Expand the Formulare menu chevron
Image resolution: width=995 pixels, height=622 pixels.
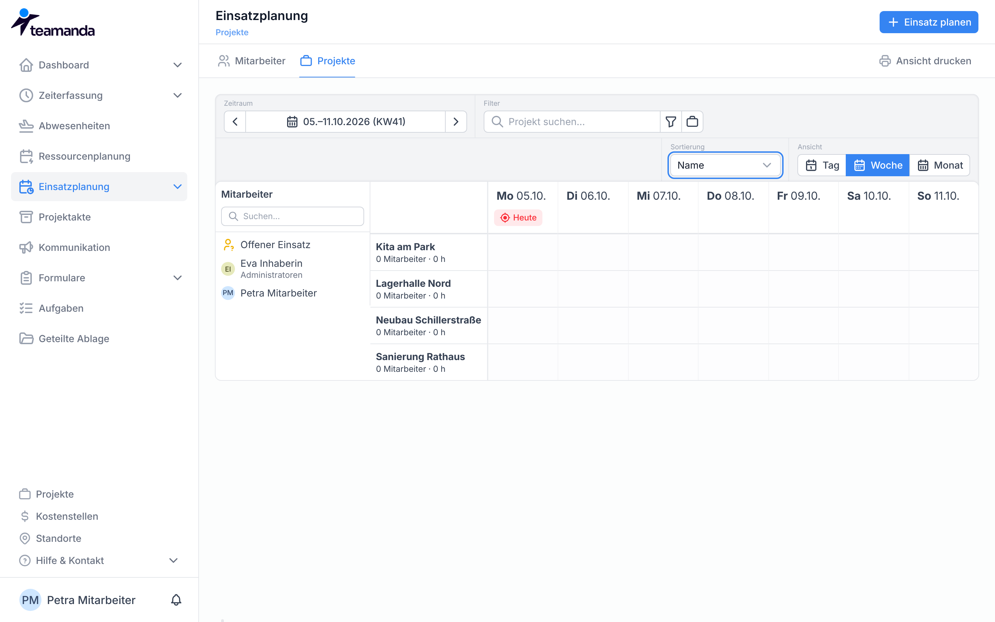click(x=177, y=278)
